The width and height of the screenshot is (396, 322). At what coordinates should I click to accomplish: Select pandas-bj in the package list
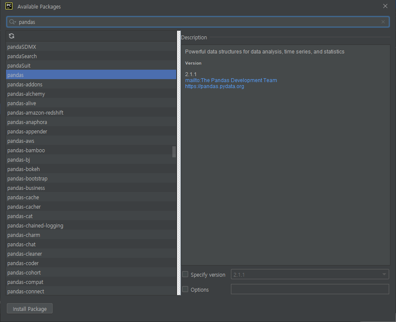point(91,160)
